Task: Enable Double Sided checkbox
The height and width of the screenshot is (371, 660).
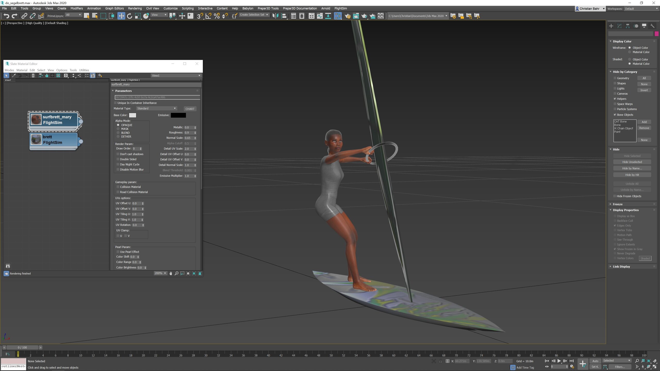Action: coord(118,159)
